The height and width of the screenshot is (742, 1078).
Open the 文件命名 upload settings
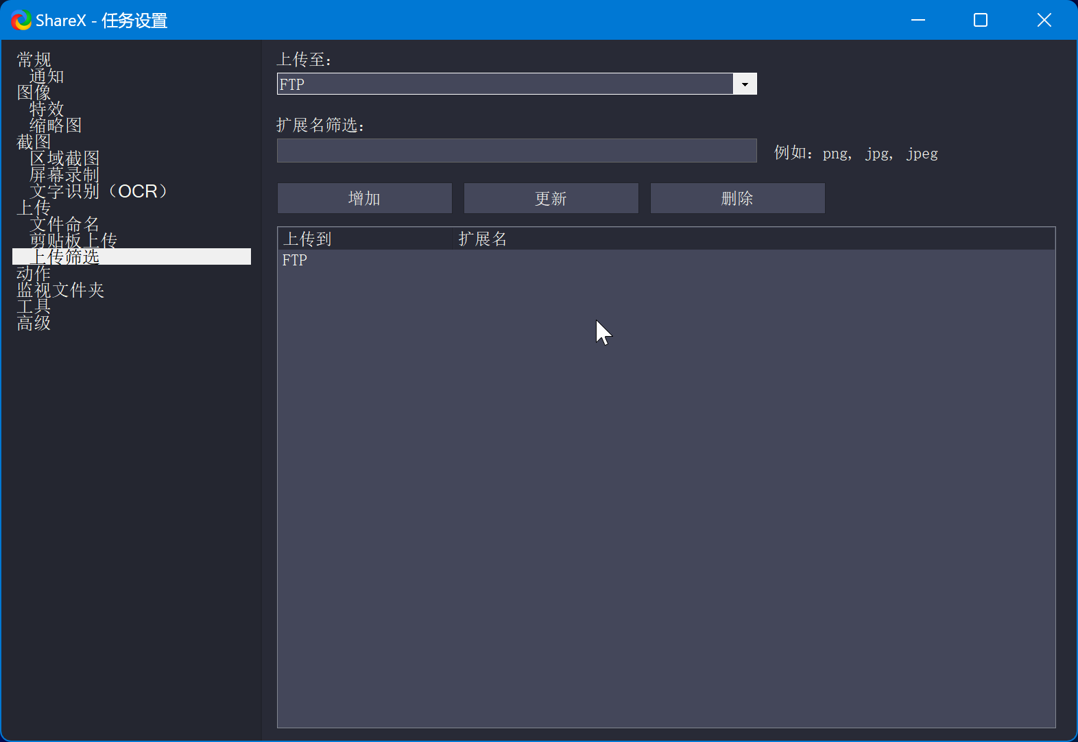(64, 224)
